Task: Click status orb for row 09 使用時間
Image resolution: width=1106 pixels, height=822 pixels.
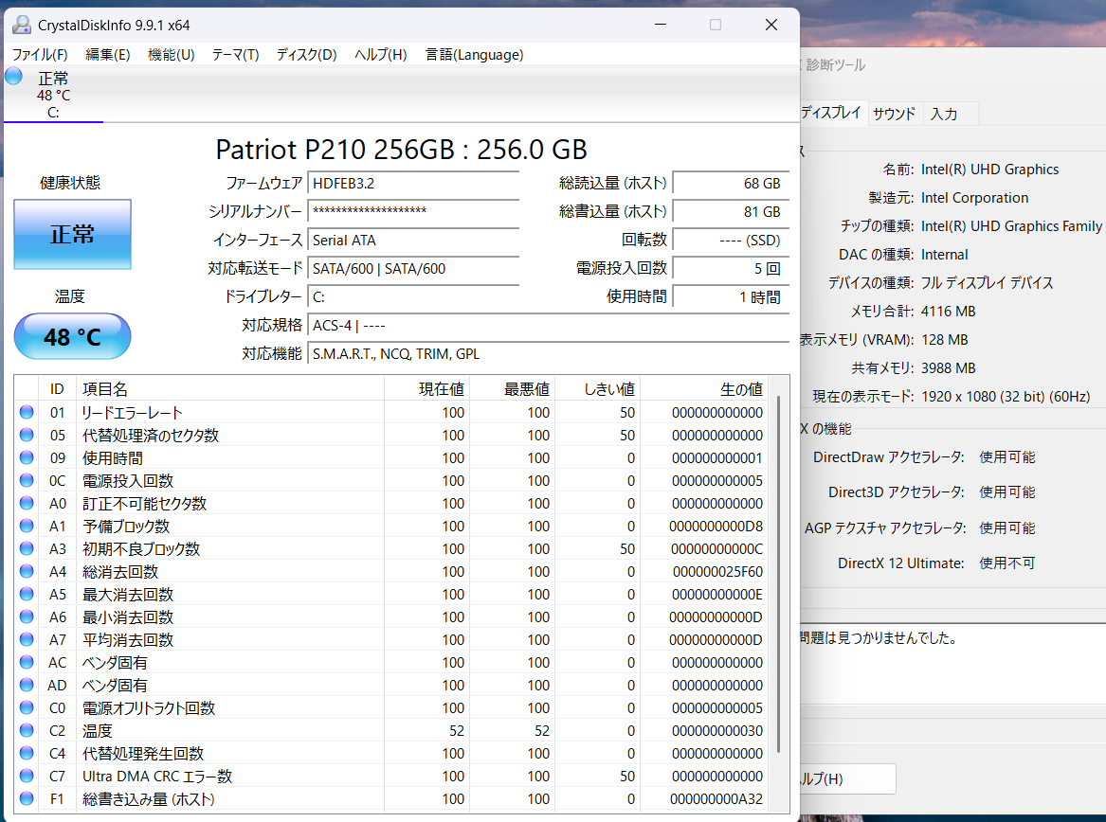Action: tap(27, 457)
